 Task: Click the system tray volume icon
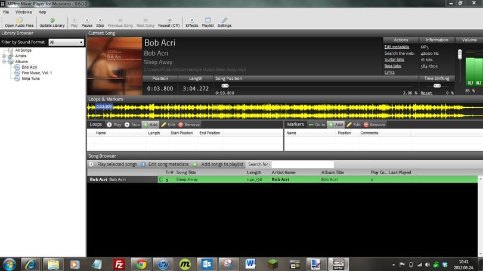[428, 264]
